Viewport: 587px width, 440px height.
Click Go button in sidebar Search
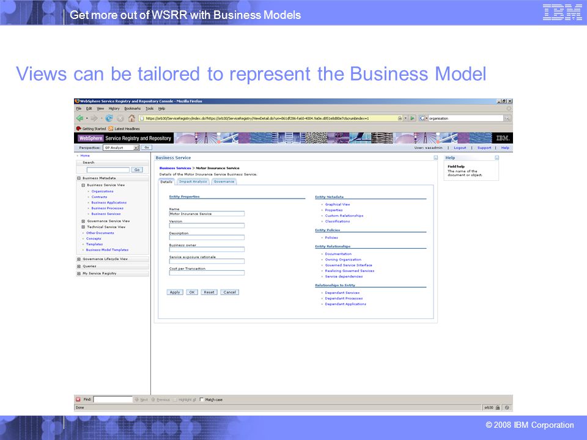pyautogui.click(x=137, y=170)
